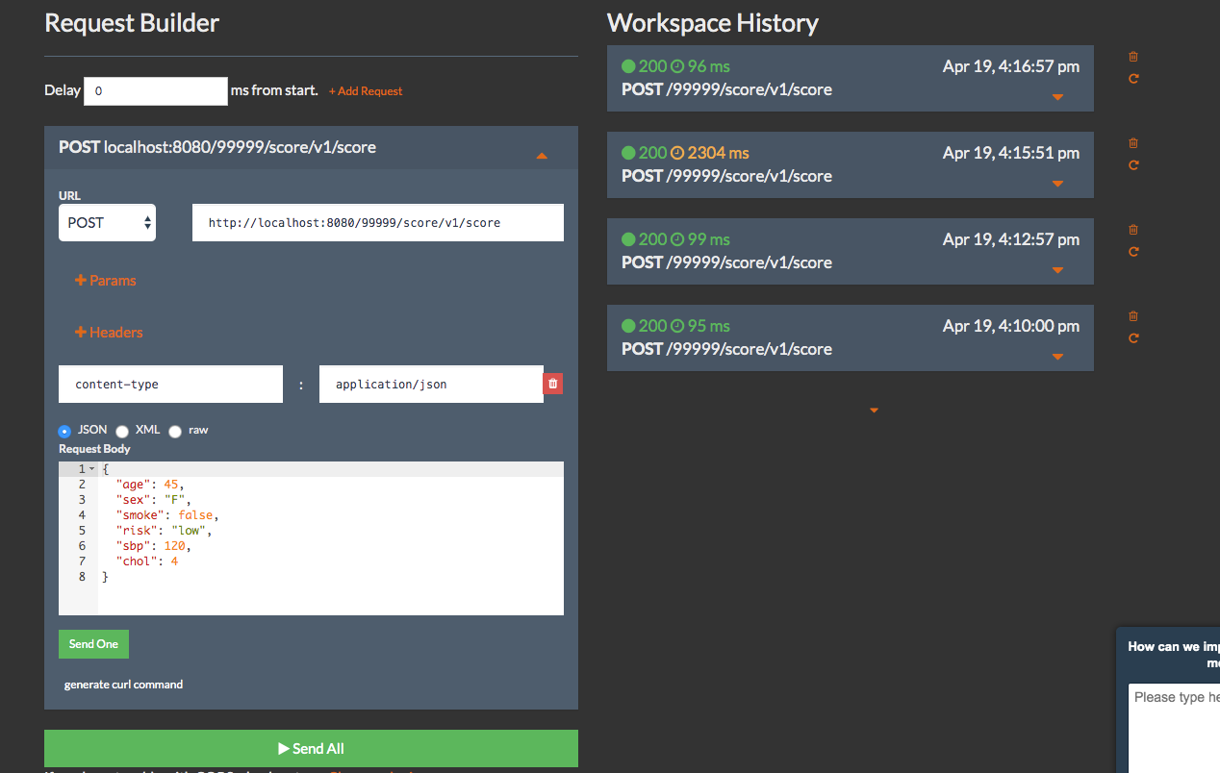Screen dimensions: 1220x773
Task: Focus the Delay milliseconds field
Action: pos(156,91)
